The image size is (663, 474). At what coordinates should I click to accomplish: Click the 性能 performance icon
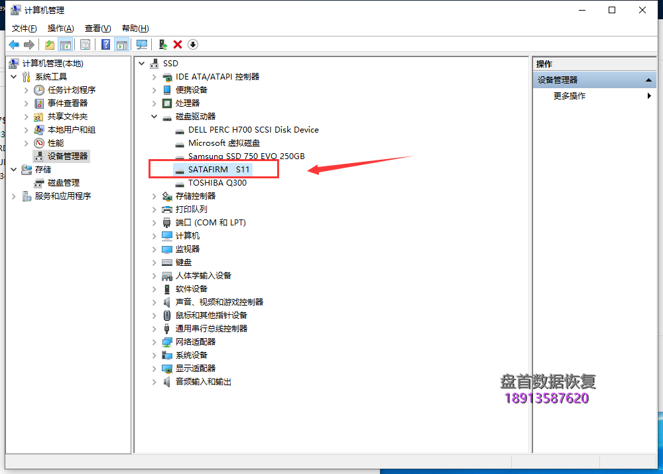pos(39,143)
